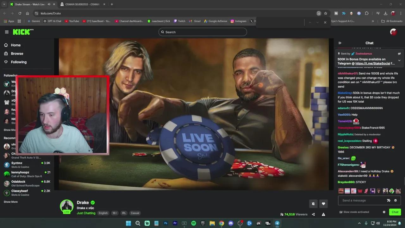Click the Send a message input field
Viewport: 405px width, 228px height.
point(361,200)
